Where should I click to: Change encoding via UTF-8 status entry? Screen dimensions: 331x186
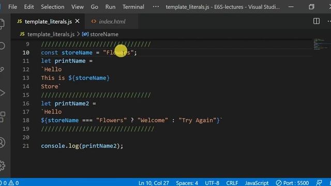coord(212,183)
